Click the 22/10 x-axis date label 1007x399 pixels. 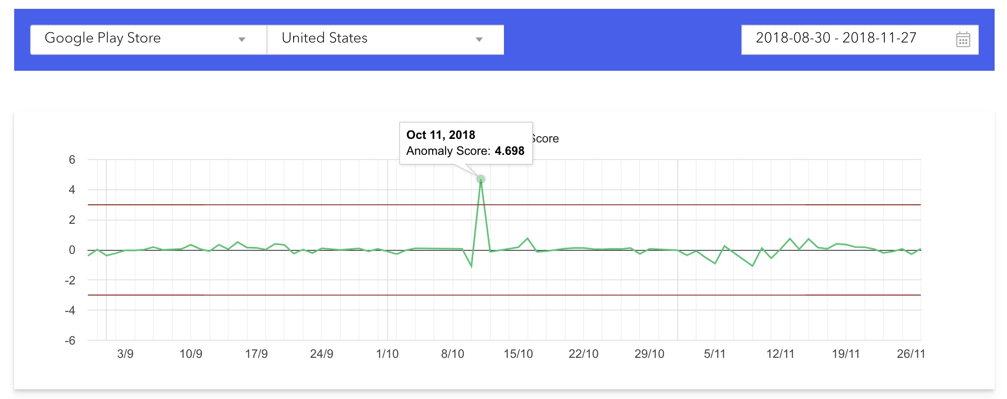[583, 354]
